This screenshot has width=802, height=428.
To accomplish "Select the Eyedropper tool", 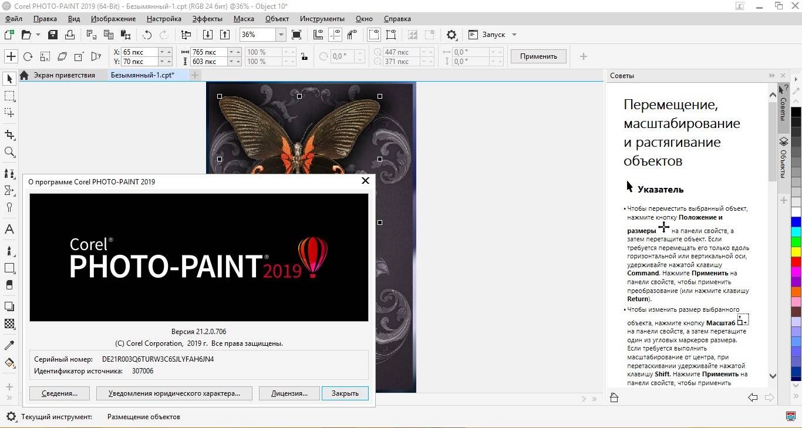I will tap(9, 345).
